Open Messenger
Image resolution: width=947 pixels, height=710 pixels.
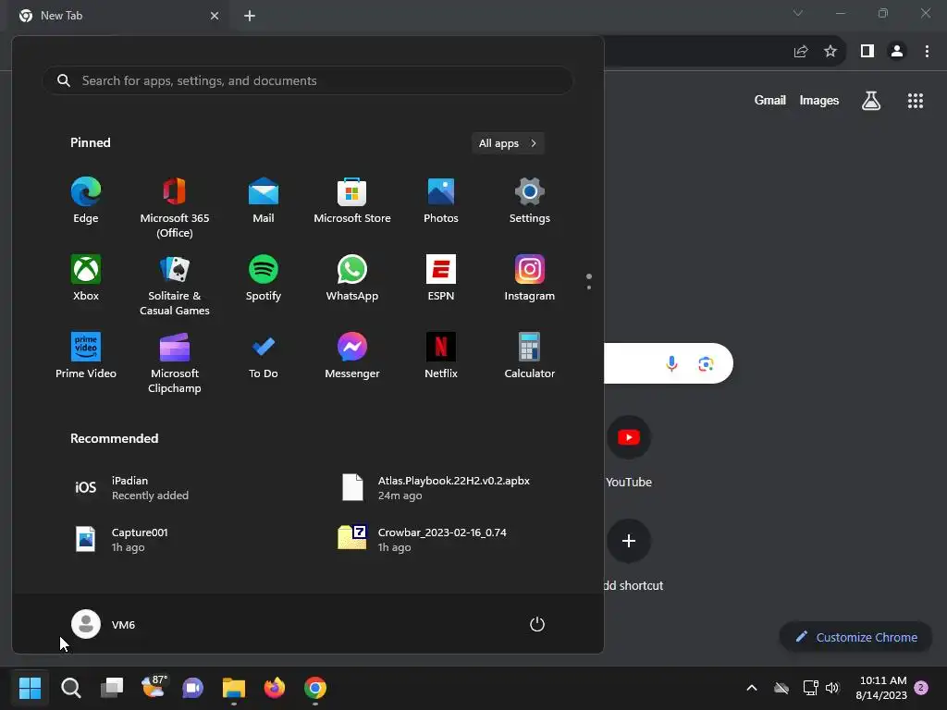352,356
